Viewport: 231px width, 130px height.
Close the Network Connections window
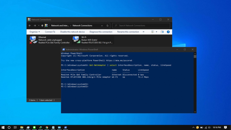[x=168, y=19]
